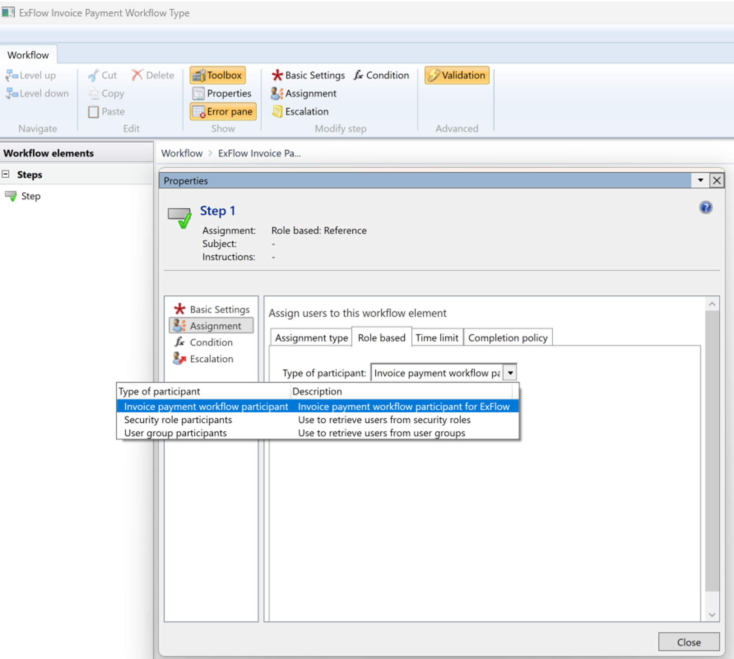Click the Workflow breadcrumb link
This screenshot has height=659, width=734.
182,153
